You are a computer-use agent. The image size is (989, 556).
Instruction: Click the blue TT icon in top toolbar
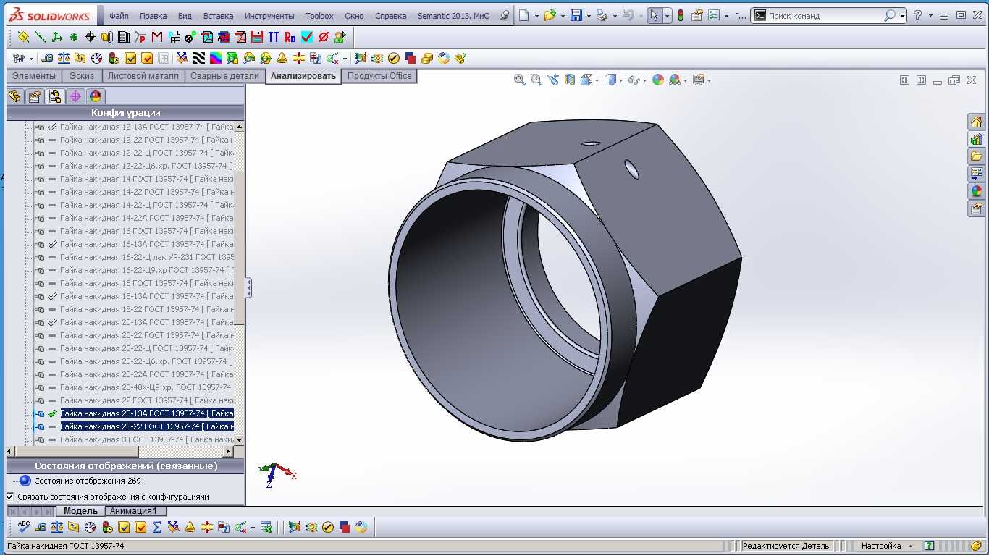[274, 37]
